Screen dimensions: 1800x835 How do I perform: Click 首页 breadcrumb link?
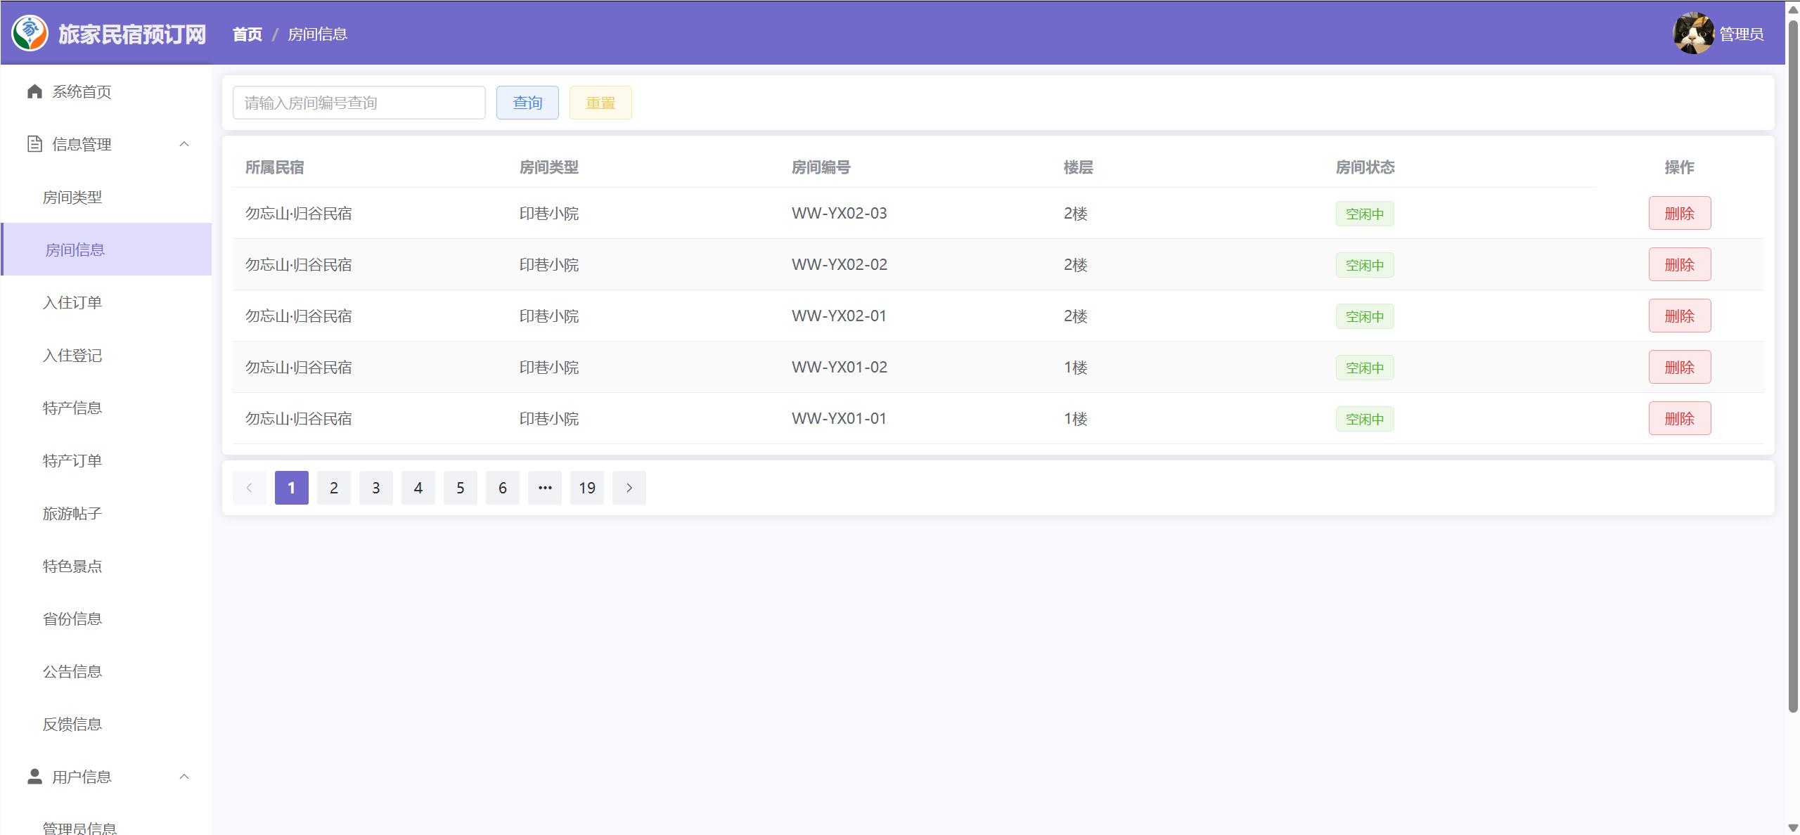[247, 34]
